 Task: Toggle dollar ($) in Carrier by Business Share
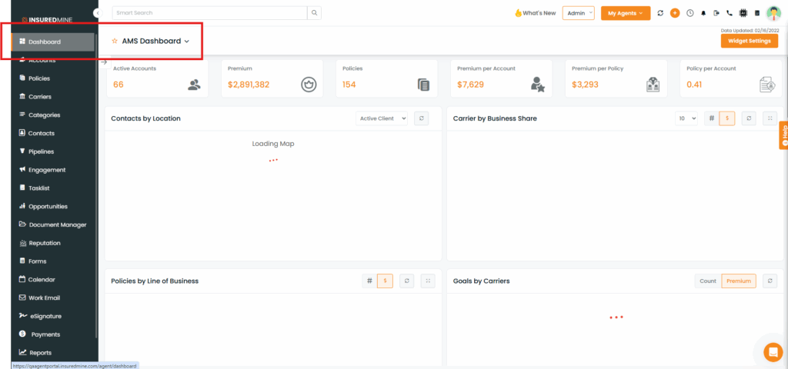(726, 118)
